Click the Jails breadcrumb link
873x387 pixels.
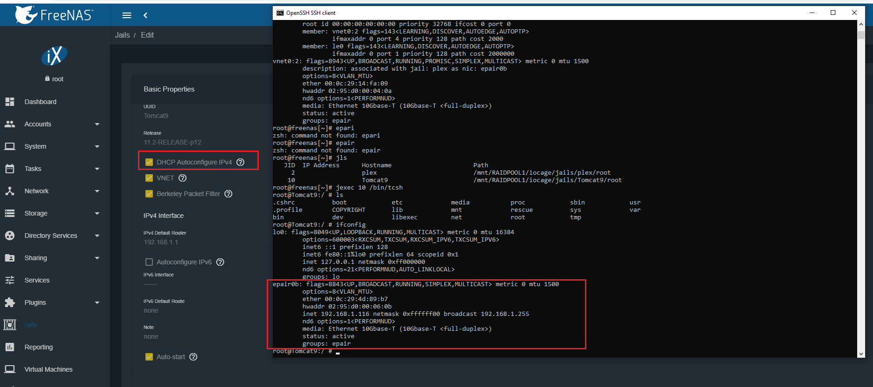(x=123, y=35)
